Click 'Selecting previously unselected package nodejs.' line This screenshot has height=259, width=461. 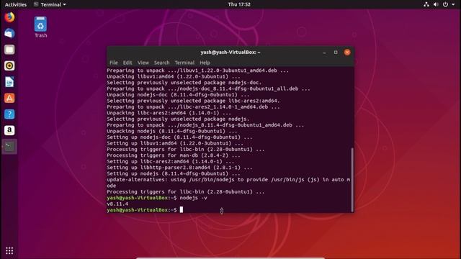pyautogui.click(x=178, y=119)
